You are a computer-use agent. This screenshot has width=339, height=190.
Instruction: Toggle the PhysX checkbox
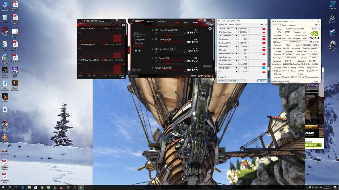pos(299,77)
